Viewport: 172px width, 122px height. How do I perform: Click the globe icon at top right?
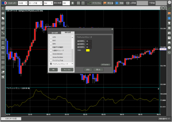coord(170,3)
